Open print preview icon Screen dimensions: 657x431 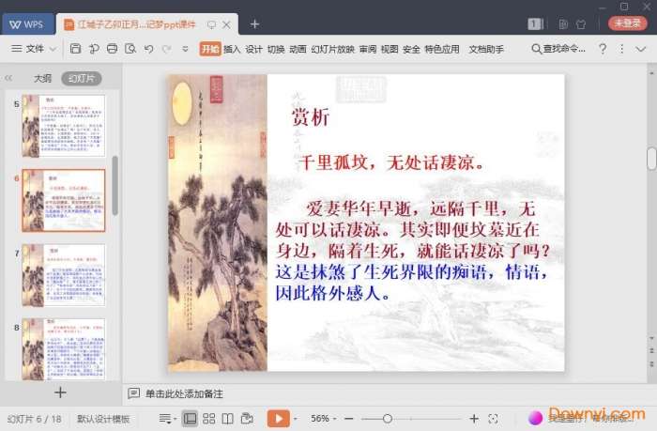130,49
